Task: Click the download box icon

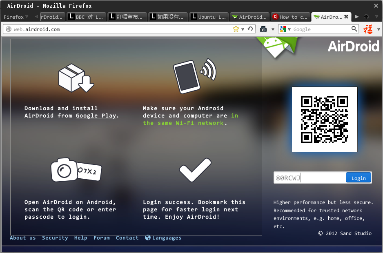Action: coord(76,78)
